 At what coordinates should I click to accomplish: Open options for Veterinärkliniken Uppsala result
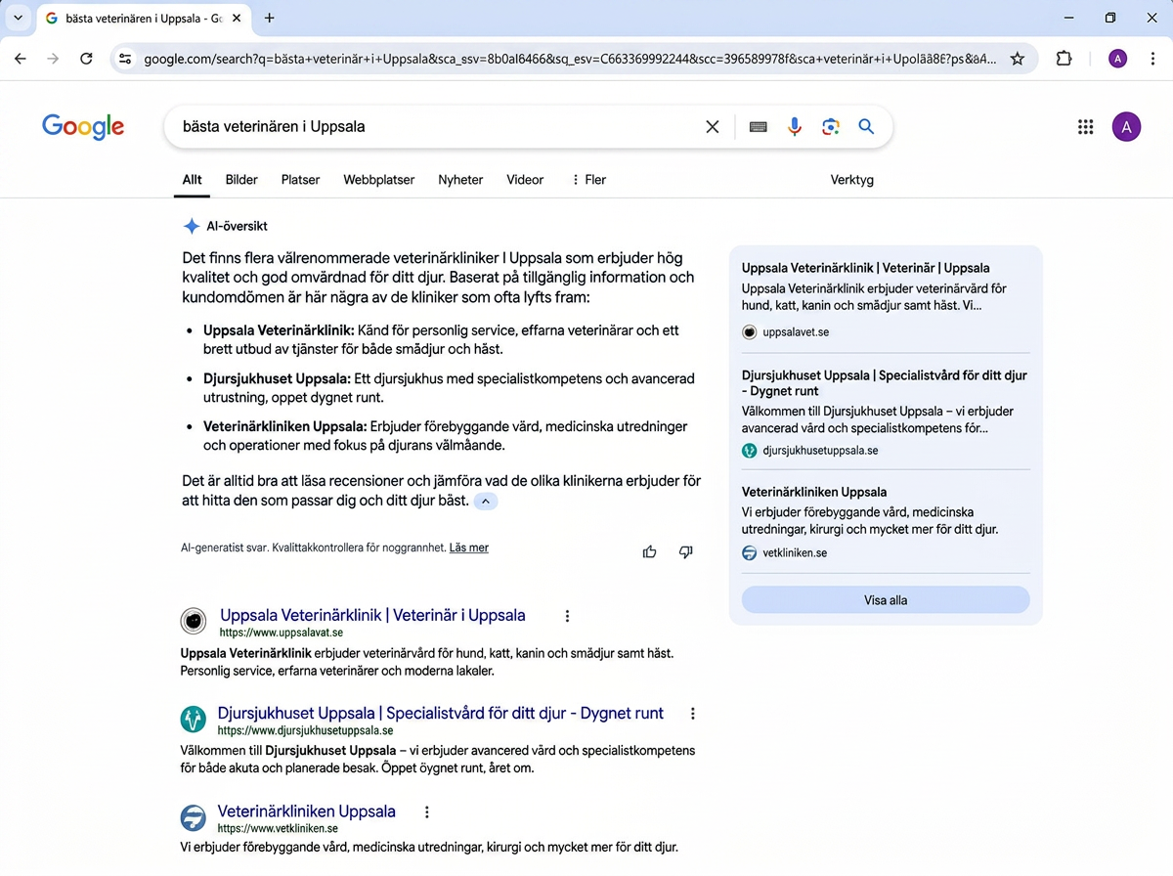point(427,812)
